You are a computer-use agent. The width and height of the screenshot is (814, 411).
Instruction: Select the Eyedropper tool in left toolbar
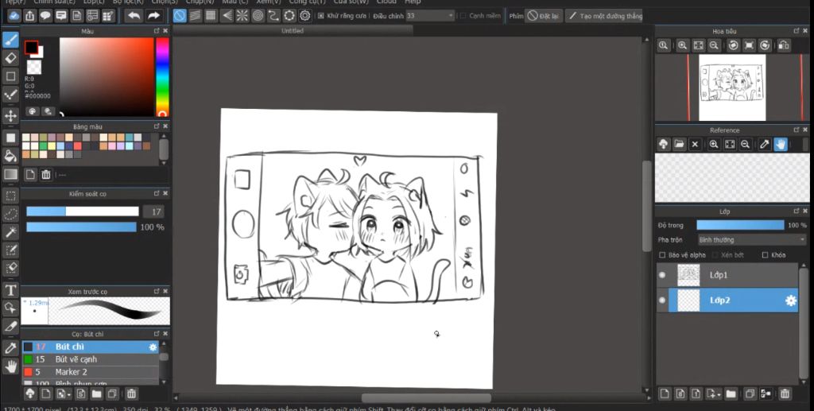[10, 347]
